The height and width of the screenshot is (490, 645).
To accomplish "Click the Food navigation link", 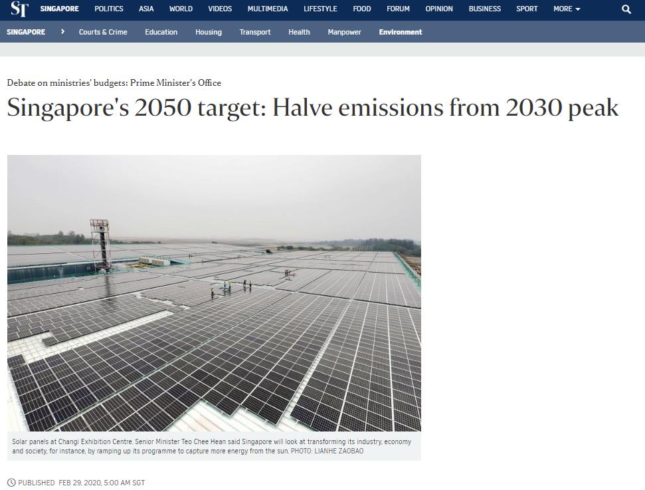I will [x=362, y=9].
